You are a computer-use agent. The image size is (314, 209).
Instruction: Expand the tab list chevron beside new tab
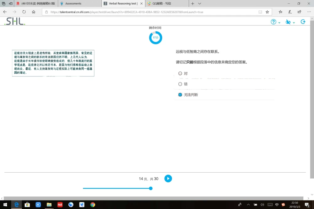click(200, 4)
